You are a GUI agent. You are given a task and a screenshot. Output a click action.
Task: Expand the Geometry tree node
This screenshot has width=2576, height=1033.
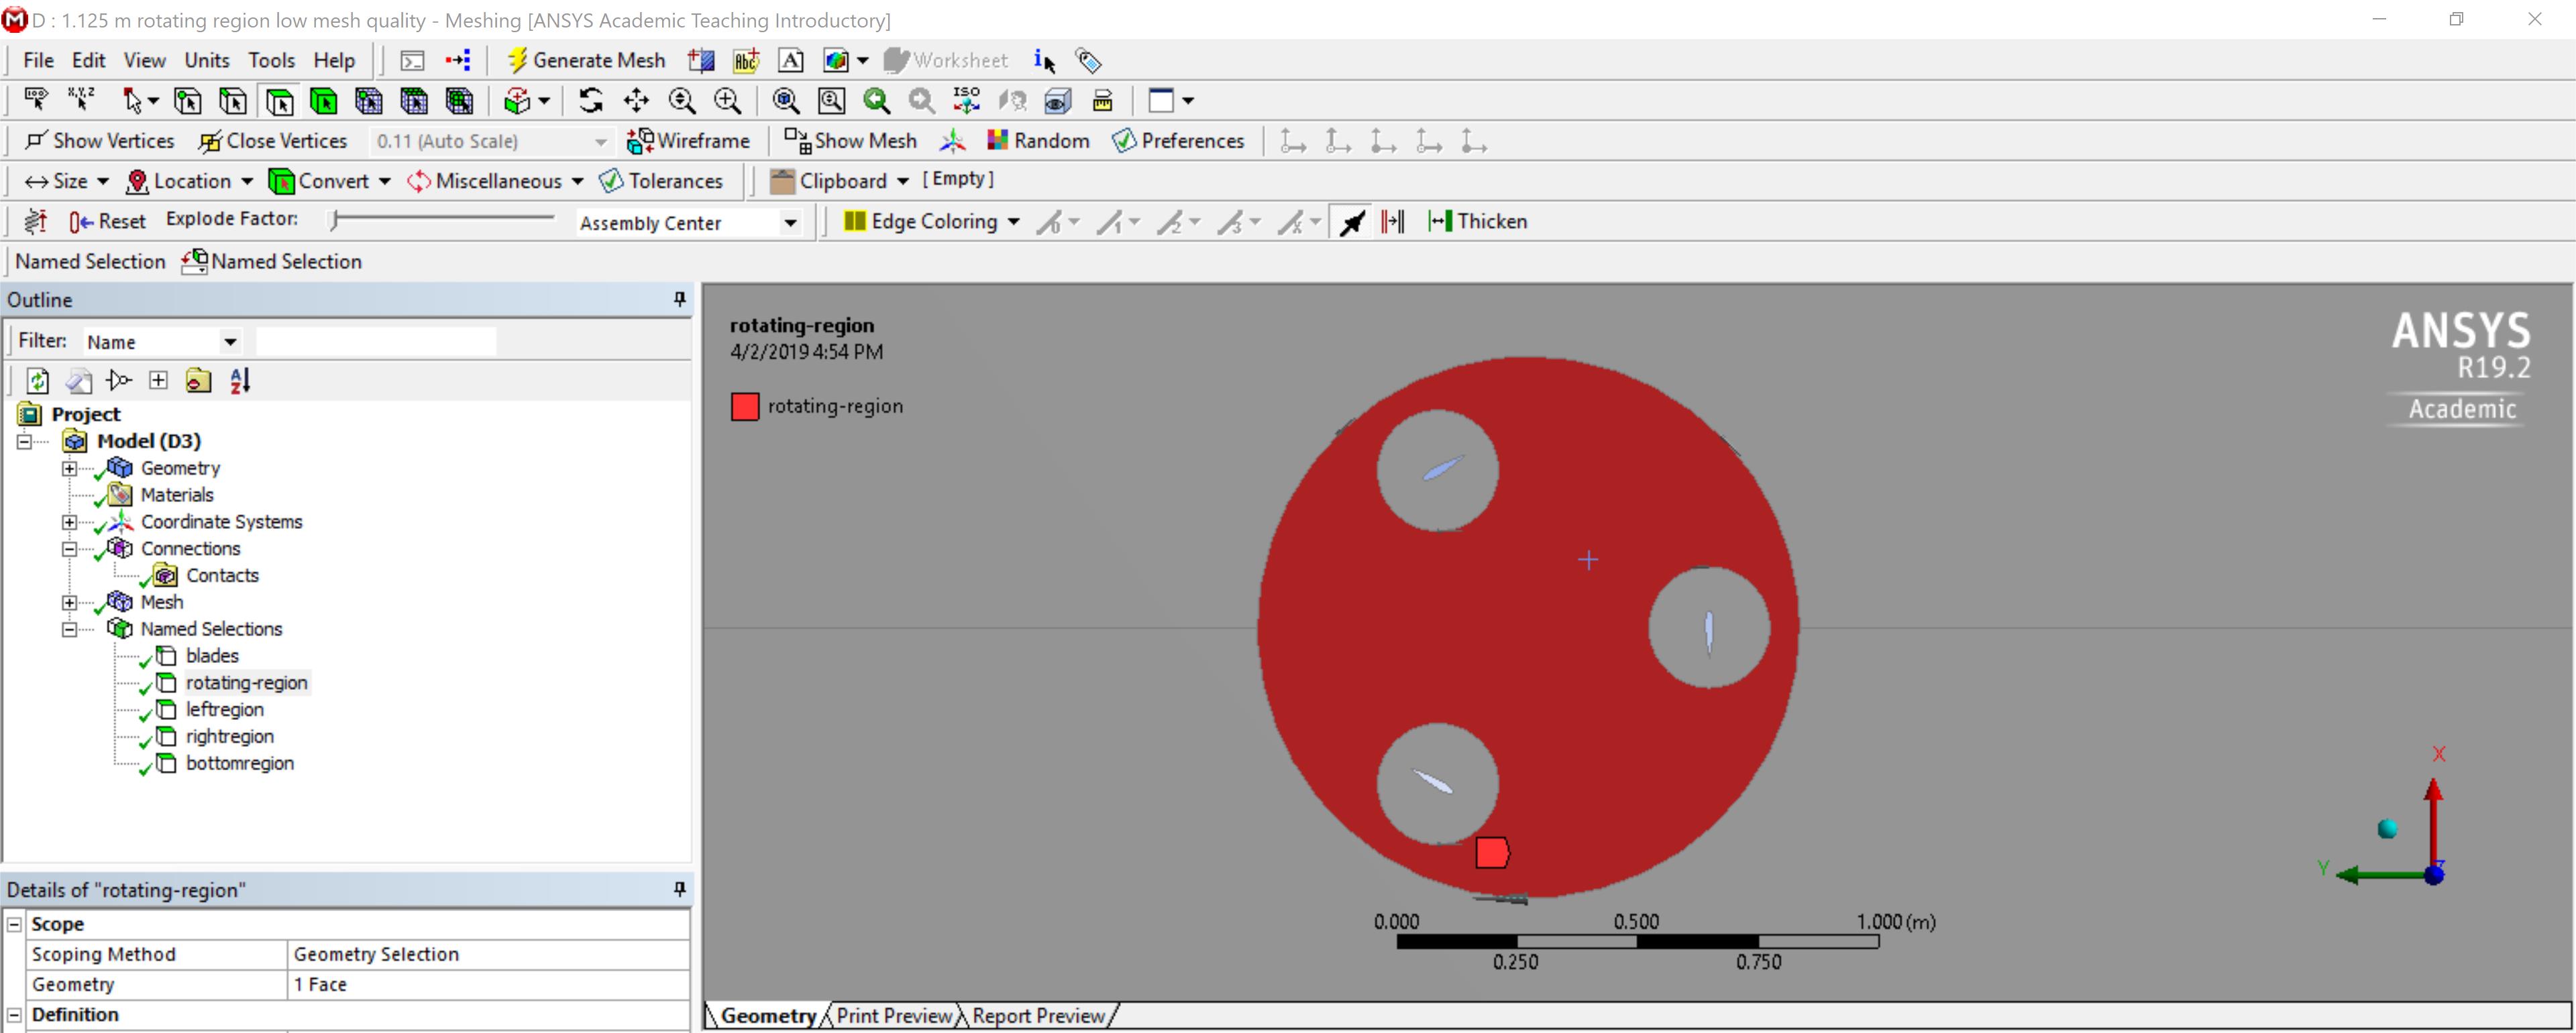tap(69, 467)
